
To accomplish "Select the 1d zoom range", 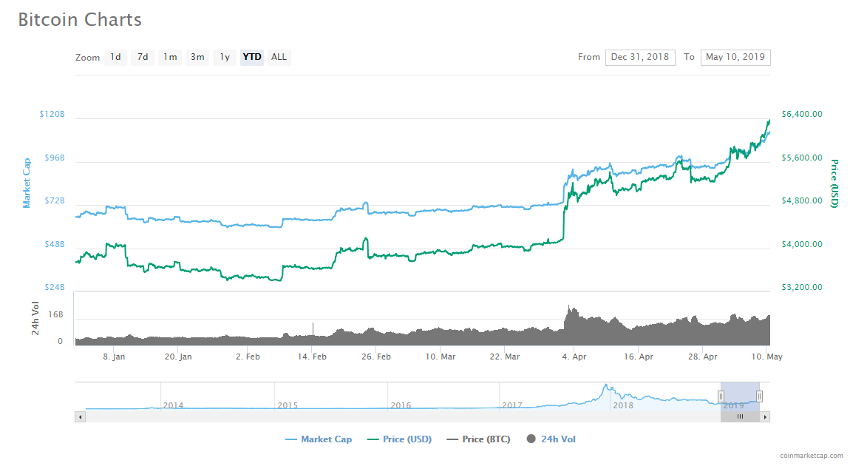I will (115, 57).
